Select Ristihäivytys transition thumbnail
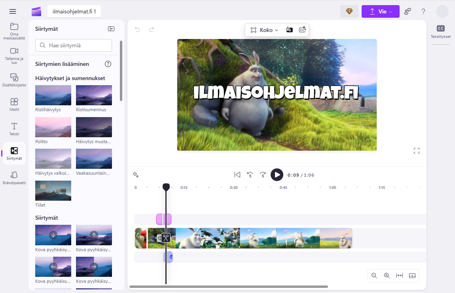Viewport: 455px width, 293px height. click(53, 95)
